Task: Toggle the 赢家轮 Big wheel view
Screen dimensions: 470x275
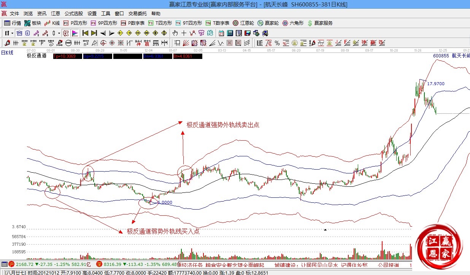Action: (268, 23)
